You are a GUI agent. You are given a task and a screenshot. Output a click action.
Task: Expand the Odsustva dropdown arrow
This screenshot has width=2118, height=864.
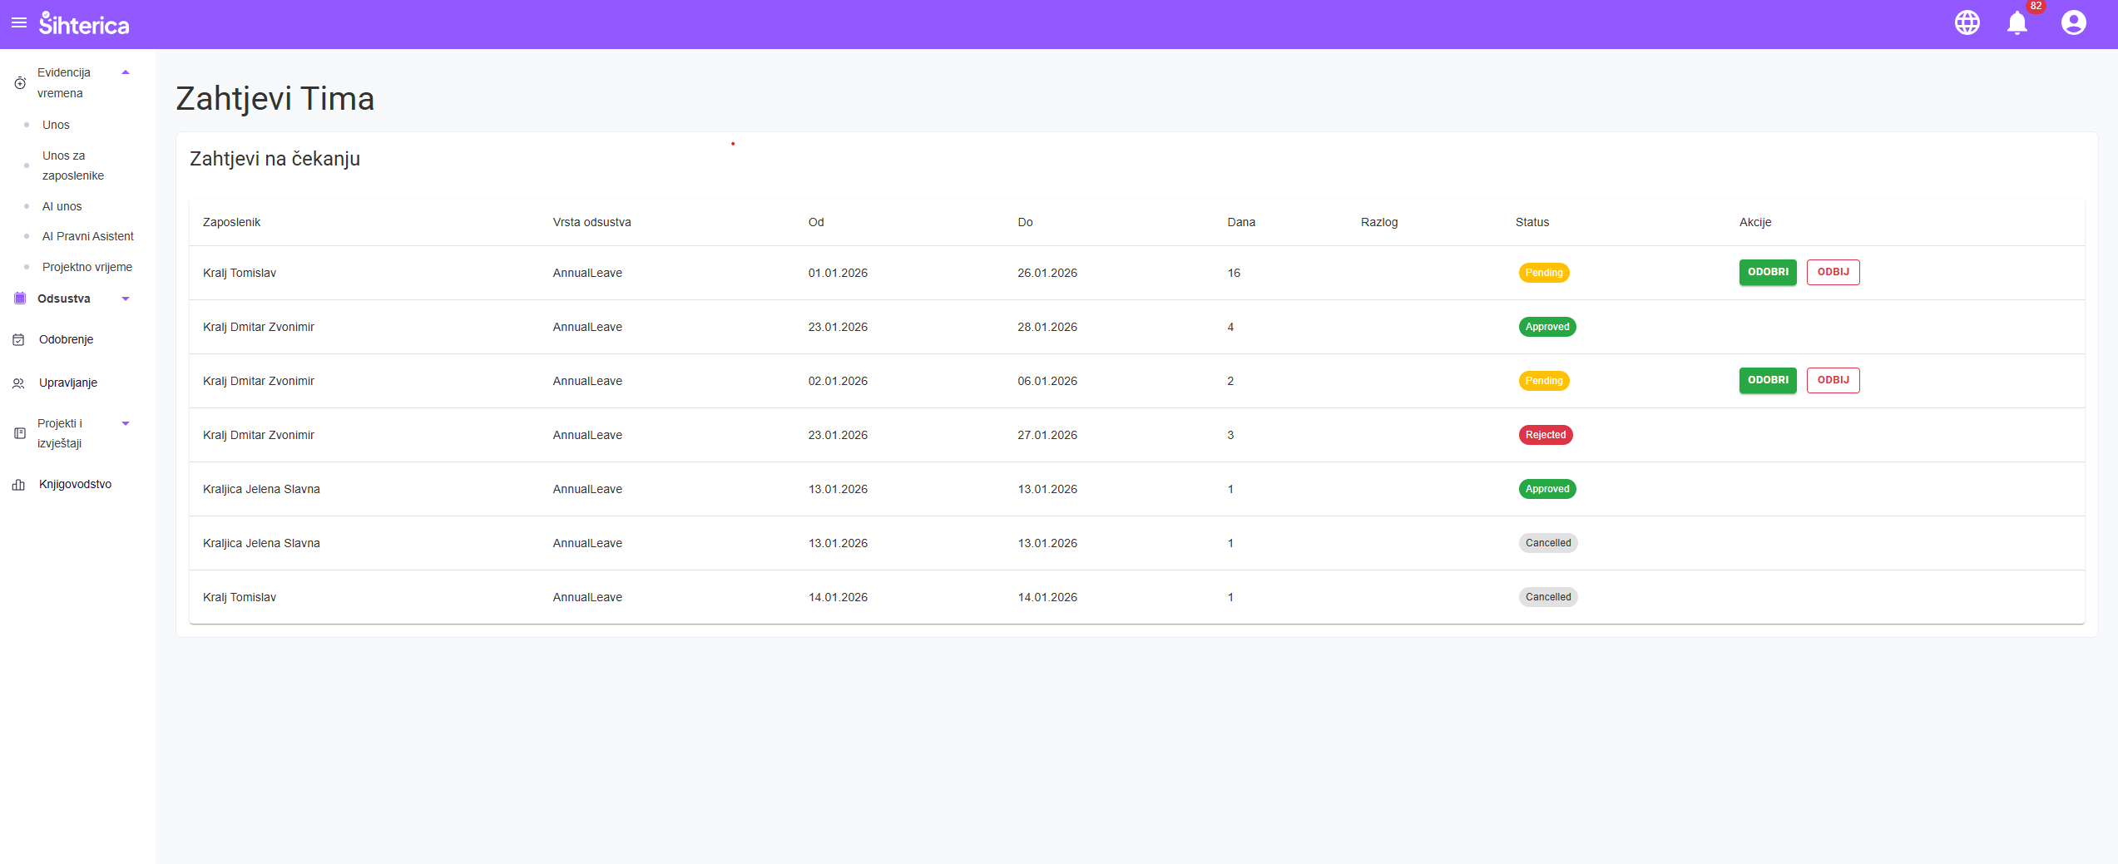pos(126,299)
